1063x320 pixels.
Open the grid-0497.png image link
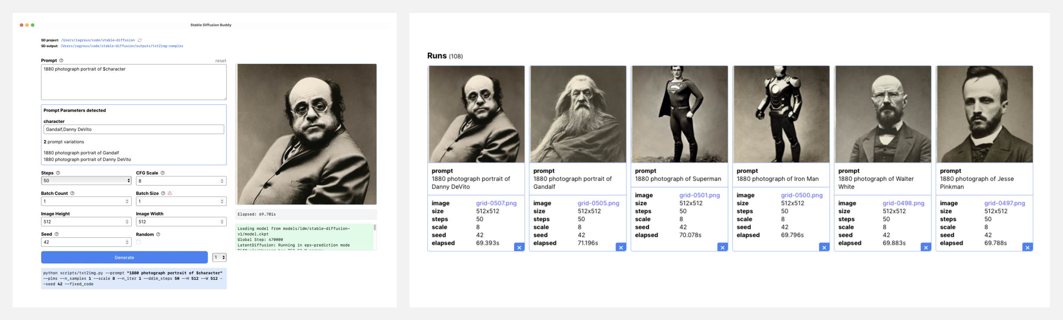click(1004, 203)
